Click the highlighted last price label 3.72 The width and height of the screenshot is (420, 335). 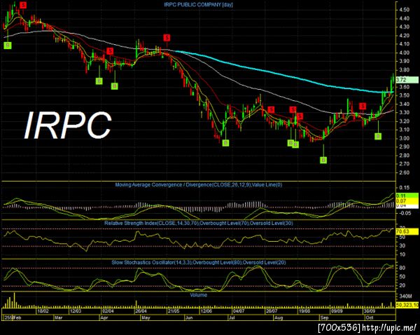[407, 80]
